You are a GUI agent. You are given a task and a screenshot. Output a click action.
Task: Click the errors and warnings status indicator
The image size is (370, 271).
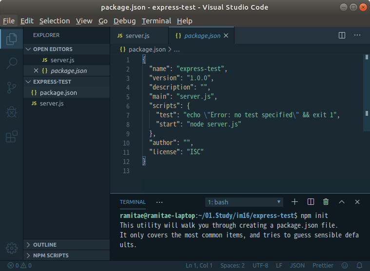[x=19, y=266]
